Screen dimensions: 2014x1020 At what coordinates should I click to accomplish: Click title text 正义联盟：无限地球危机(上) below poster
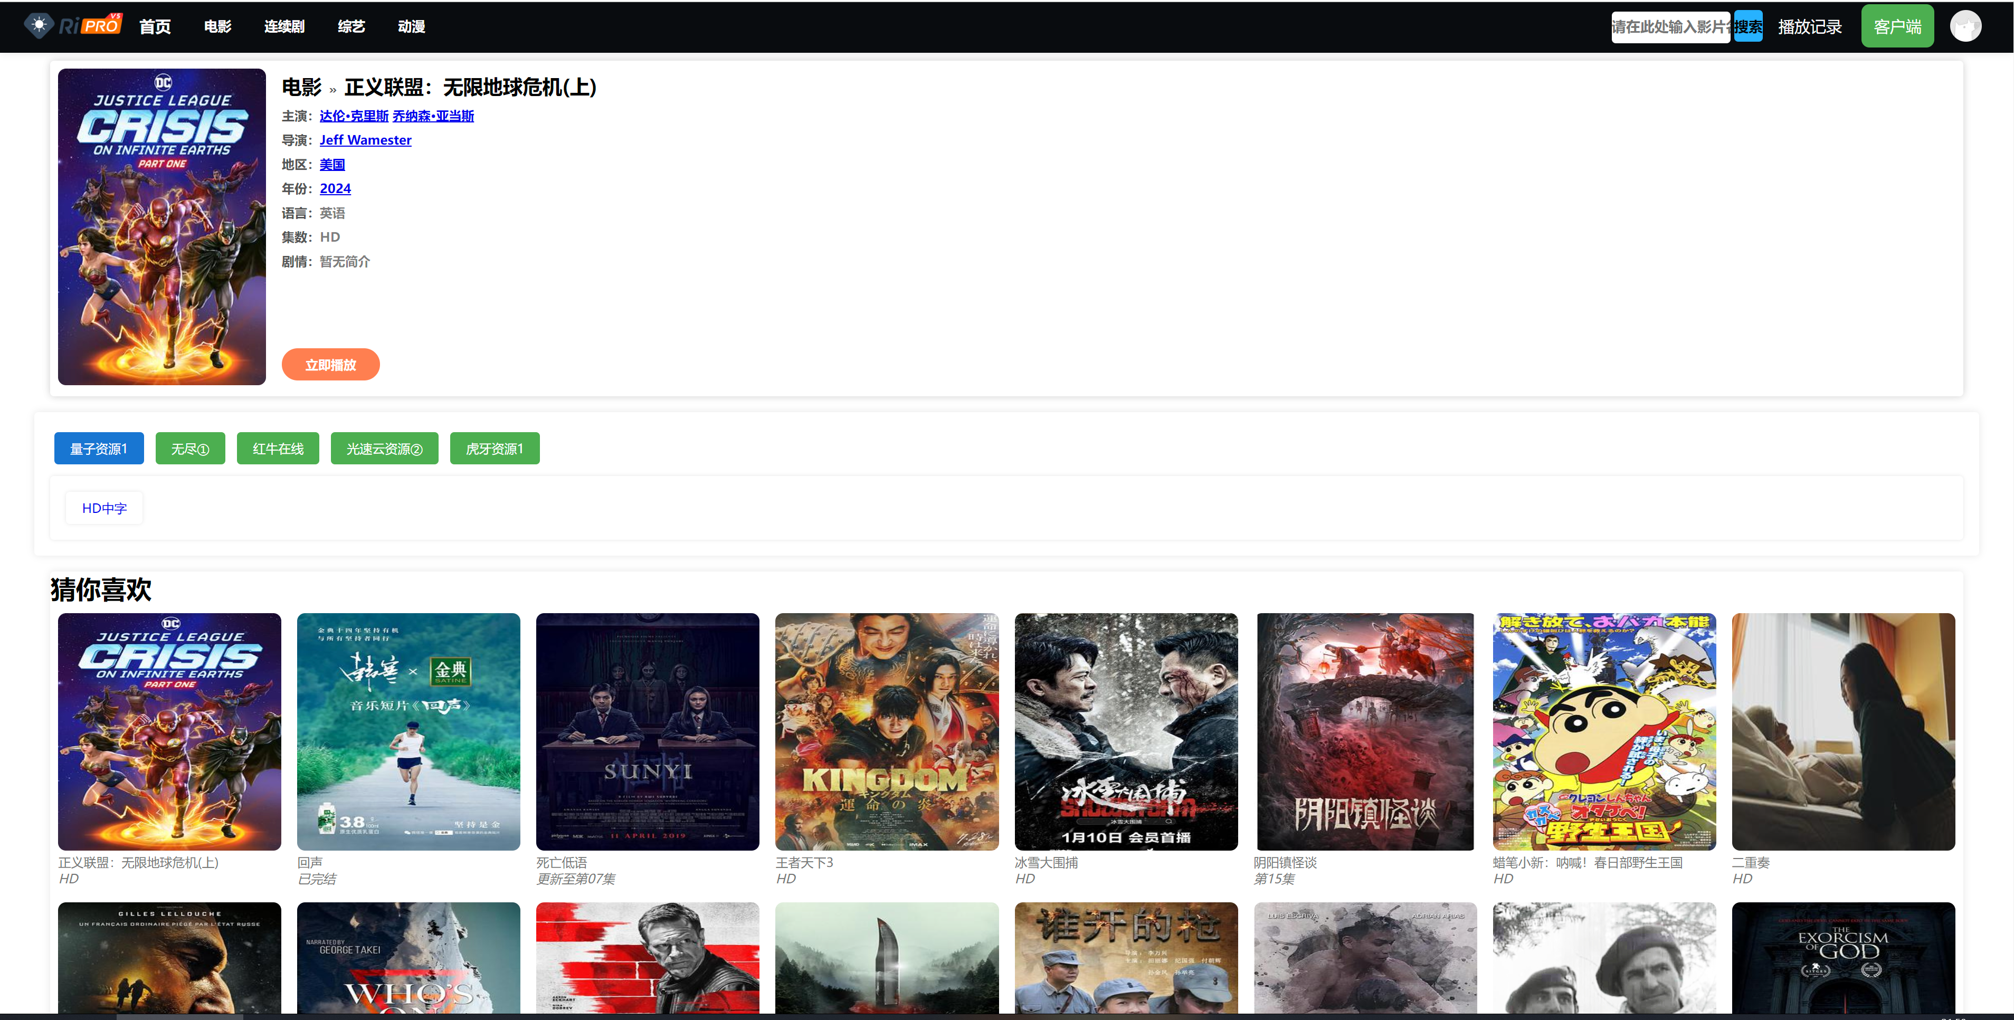138,862
